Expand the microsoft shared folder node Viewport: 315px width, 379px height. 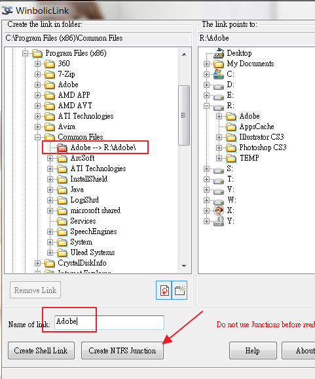point(50,210)
